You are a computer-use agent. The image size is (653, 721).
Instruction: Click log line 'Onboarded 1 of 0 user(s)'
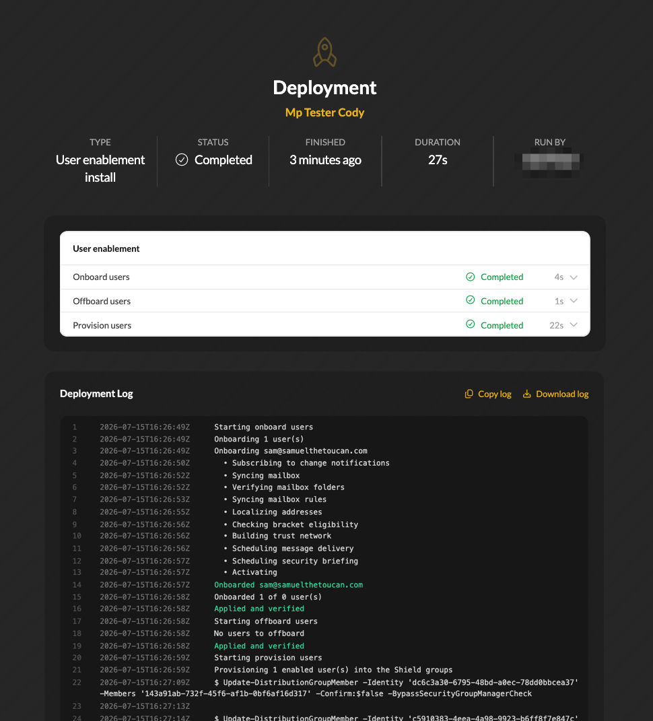pos(268,597)
